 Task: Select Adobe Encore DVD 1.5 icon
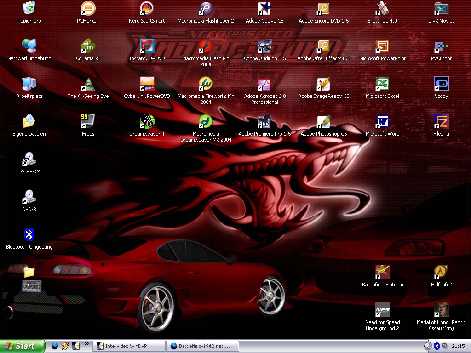click(323, 8)
